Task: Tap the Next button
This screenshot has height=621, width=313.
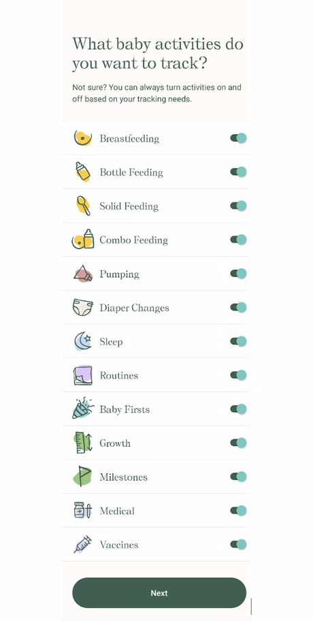Action: pos(159,593)
